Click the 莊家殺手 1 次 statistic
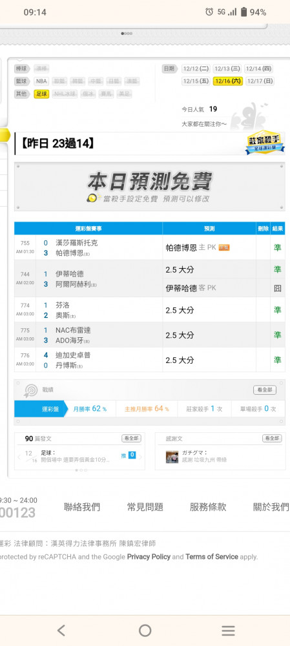This screenshot has height=646, width=290. tap(204, 409)
